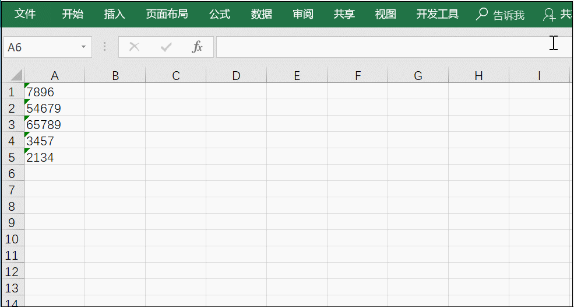Select cell containing 7896
Viewport: 574px width, 307px height.
[x=55, y=91]
